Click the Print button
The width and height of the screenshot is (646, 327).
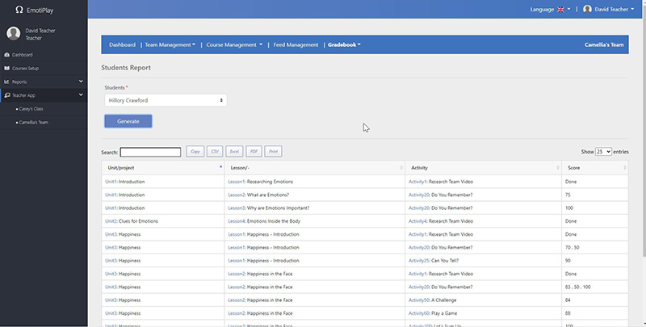click(273, 152)
